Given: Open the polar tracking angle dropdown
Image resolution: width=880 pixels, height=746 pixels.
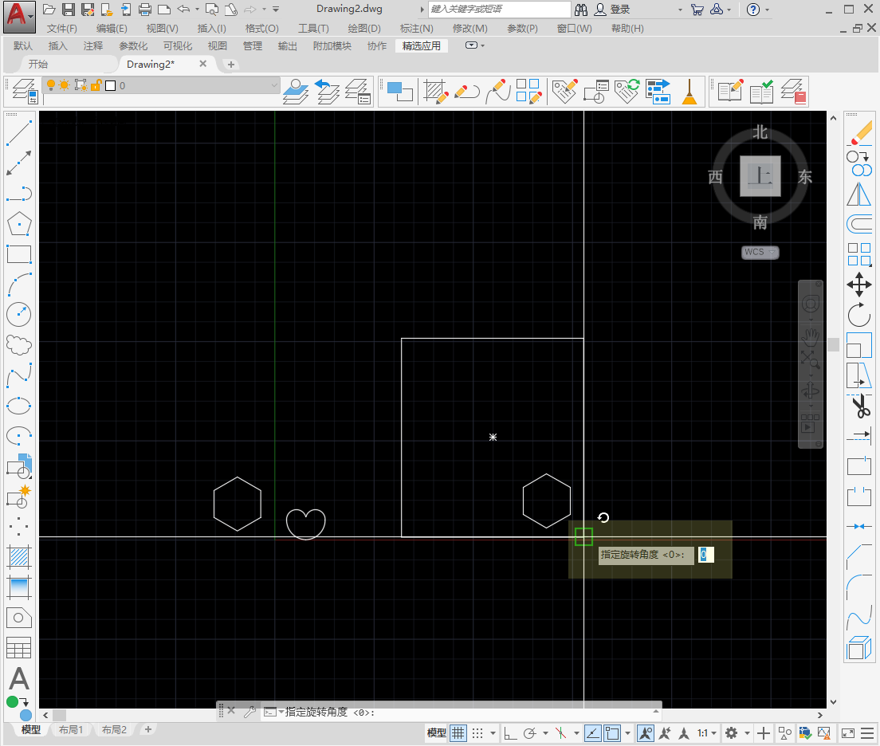Looking at the screenshot, I should click(x=545, y=732).
